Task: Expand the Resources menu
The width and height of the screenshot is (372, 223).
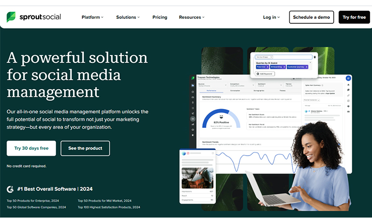Action: (x=191, y=17)
